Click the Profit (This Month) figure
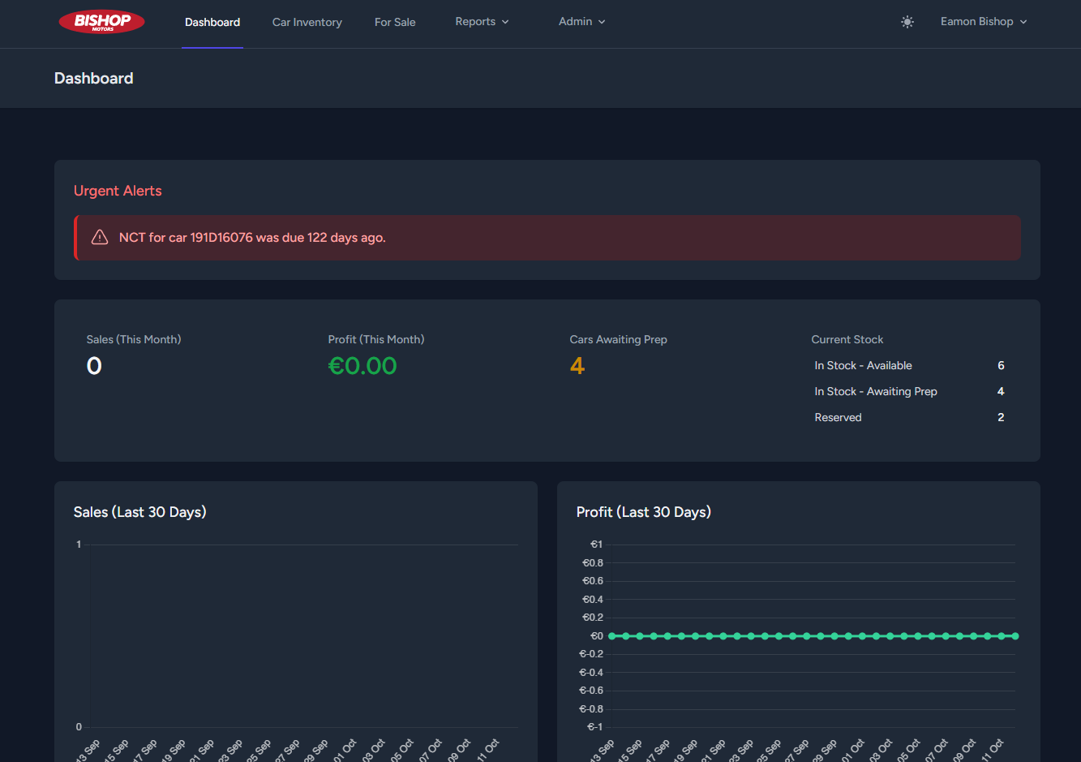Viewport: 1081px width, 762px height. tap(362, 365)
